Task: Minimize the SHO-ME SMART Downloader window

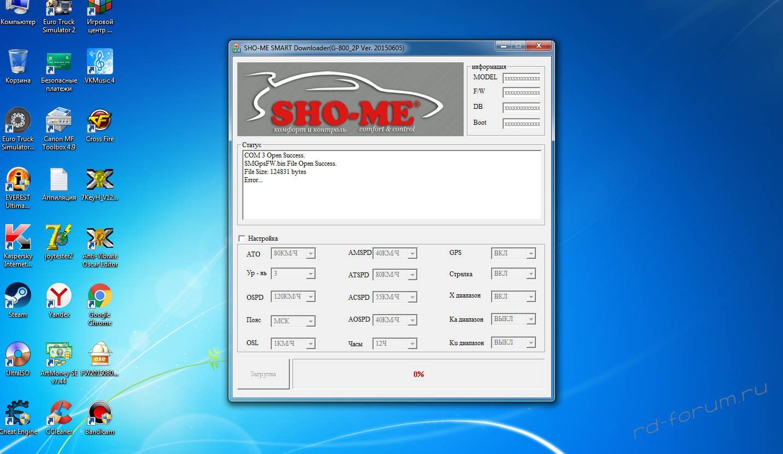Action: [503, 46]
